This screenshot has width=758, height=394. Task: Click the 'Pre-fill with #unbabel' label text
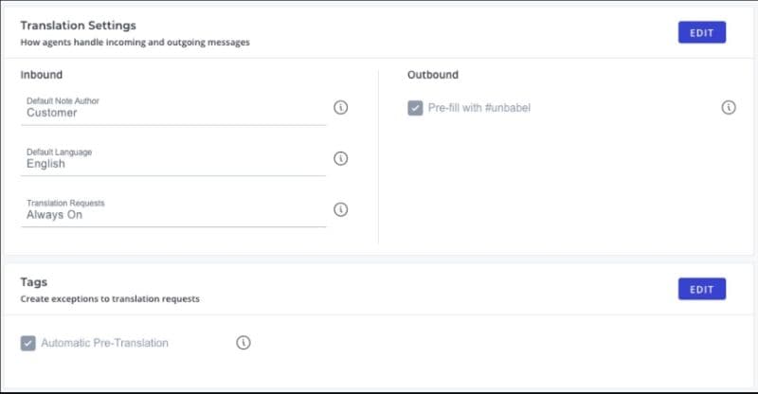click(479, 108)
